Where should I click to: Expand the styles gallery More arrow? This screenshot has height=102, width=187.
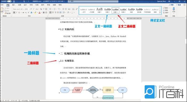tap(160, 13)
